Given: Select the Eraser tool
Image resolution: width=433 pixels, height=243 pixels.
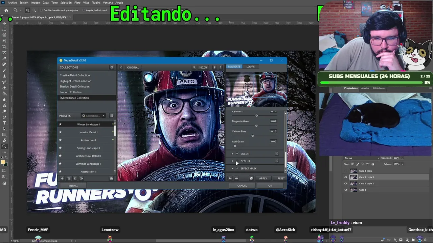Looking at the screenshot, I should pyautogui.click(x=4, y=88).
